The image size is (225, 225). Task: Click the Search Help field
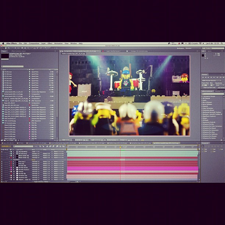213,48
